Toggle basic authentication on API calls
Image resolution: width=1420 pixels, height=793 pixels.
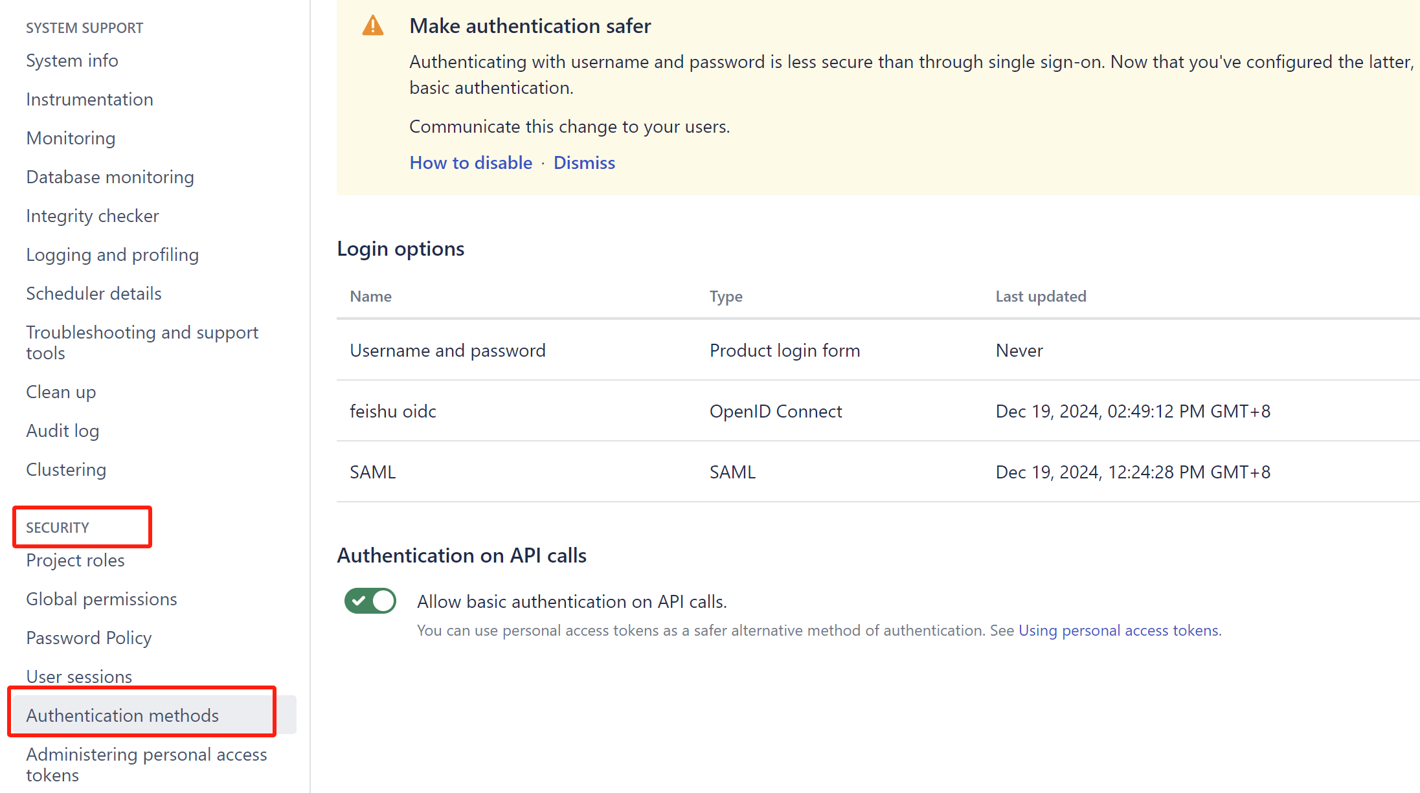click(x=370, y=601)
